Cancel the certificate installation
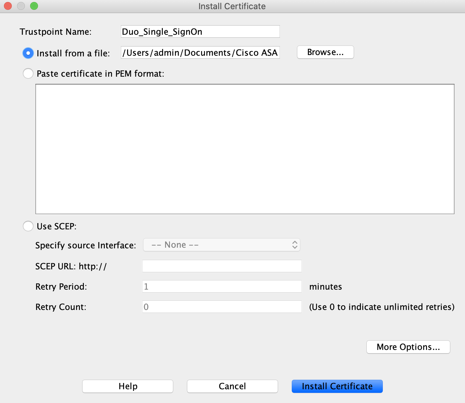465x403 pixels. pyautogui.click(x=232, y=386)
